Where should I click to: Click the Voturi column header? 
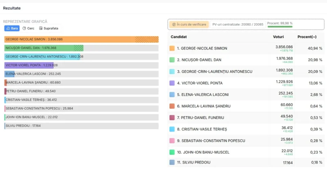click(x=278, y=37)
